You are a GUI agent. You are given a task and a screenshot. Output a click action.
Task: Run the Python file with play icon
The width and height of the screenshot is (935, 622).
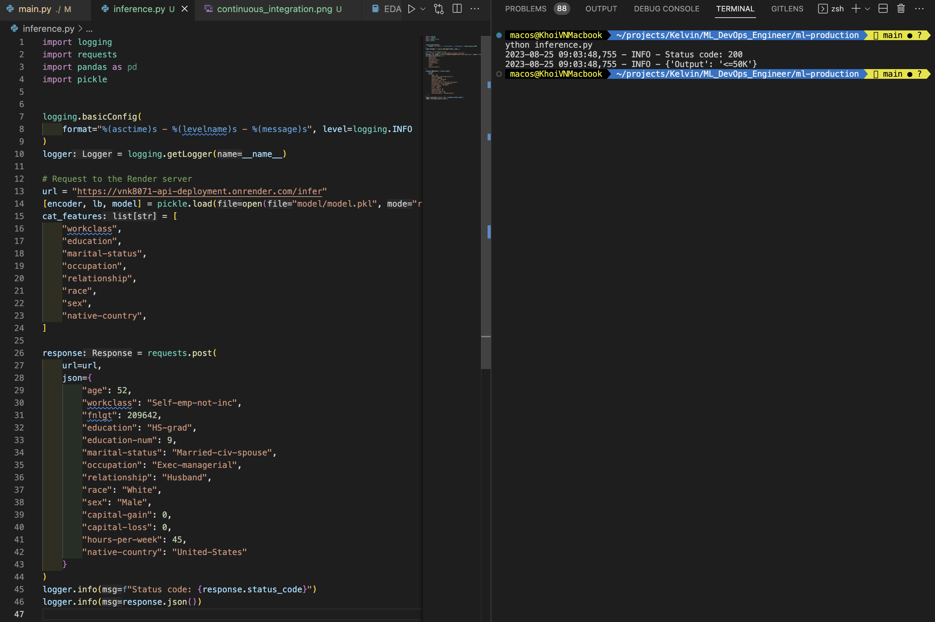pyautogui.click(x=411, y=9)
